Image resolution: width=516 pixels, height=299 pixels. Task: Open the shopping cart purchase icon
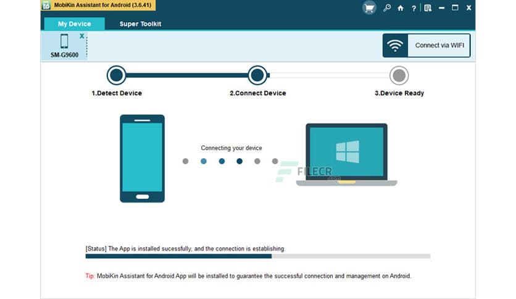pos(369,8)
